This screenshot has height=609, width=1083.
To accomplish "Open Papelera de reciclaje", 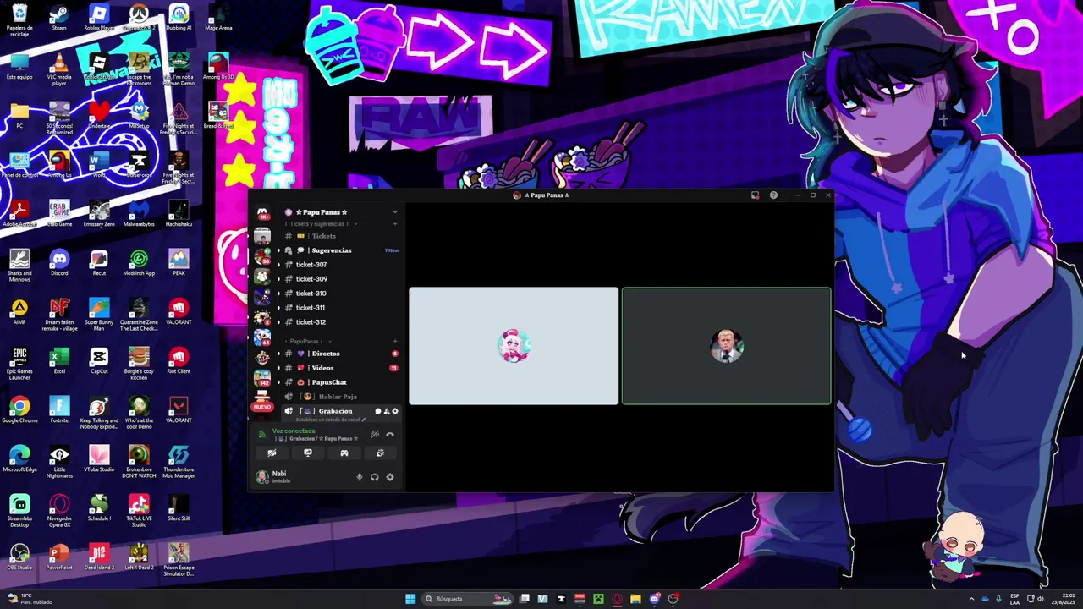I will pos(19,20).
